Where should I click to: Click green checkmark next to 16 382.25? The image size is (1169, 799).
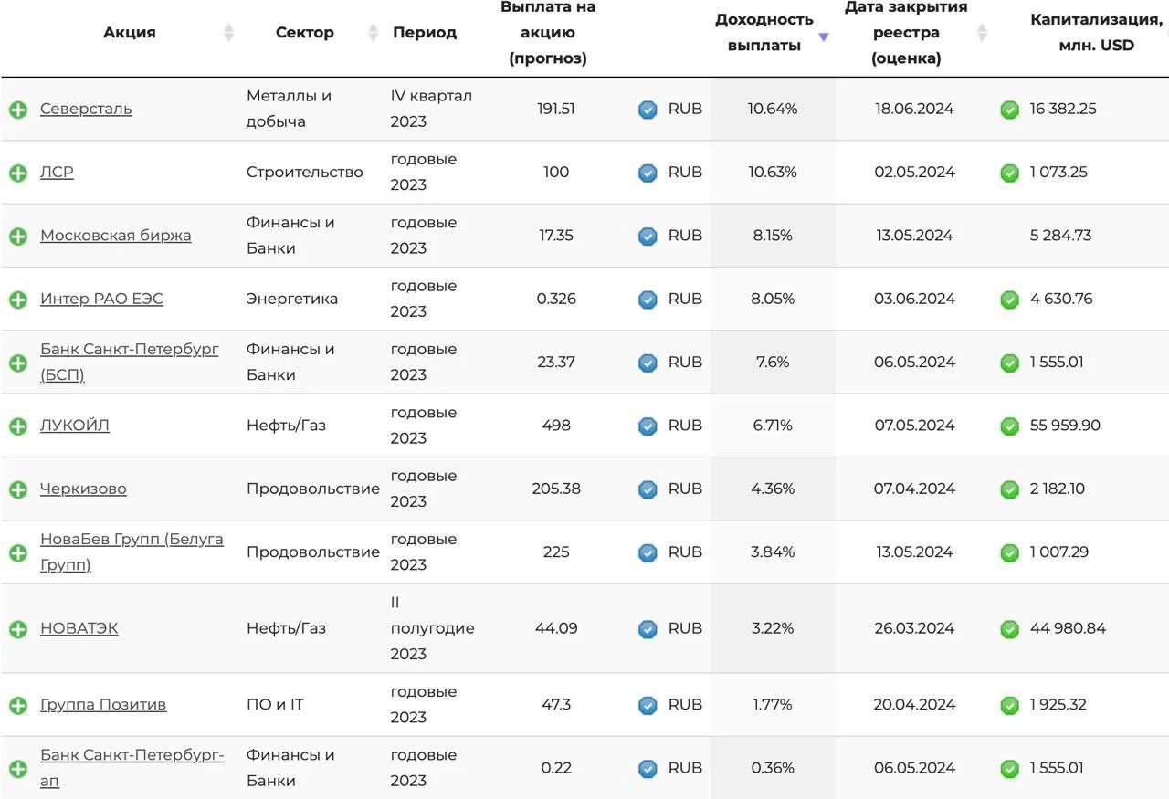(x=1009, y=110)
